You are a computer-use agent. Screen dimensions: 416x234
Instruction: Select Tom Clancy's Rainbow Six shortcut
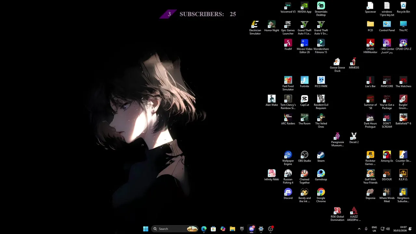point(288,102)
